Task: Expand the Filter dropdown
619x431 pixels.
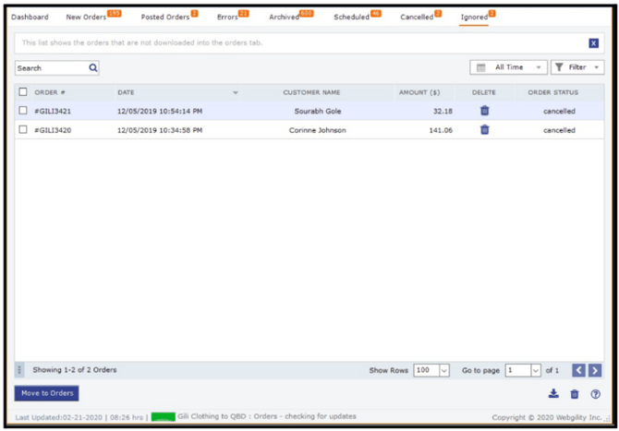Action: (x=577, y=67)
